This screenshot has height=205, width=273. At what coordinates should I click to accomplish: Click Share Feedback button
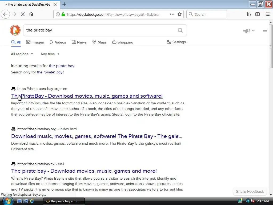pyautogui.click(x=250, y=191)
